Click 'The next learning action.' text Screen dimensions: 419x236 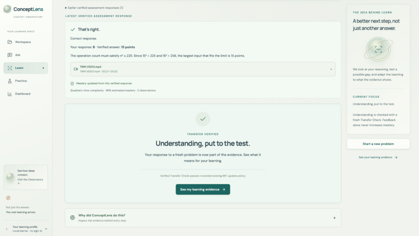point(21,212)
